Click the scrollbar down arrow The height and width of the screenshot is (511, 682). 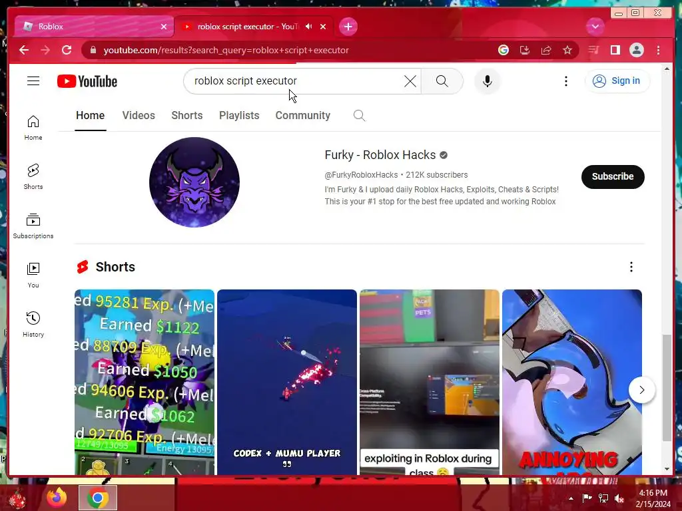(667, 469)
